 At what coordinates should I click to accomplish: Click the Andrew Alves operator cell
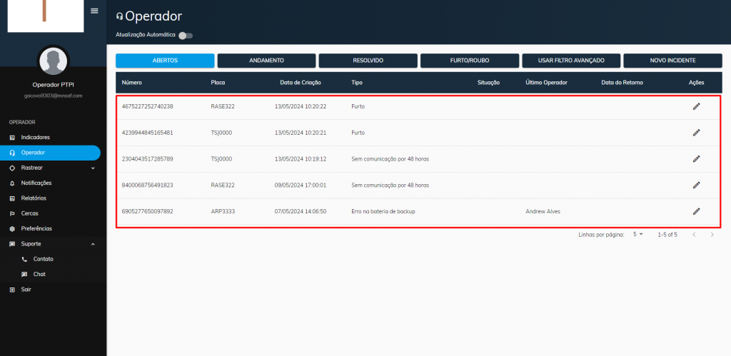[543, 212]
